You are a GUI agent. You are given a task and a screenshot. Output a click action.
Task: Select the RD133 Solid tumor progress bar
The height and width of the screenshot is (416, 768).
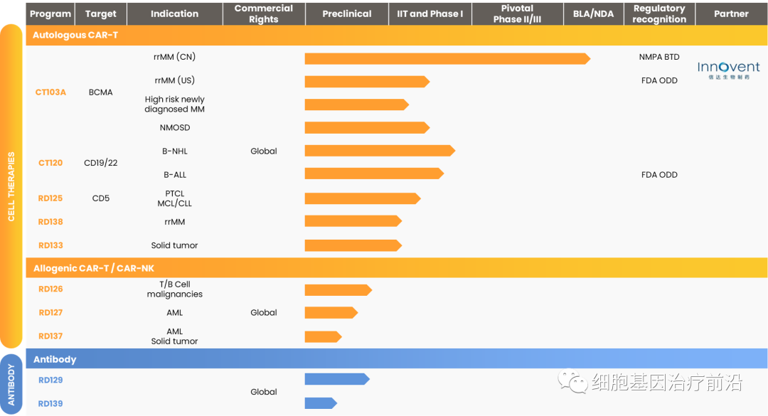[x=353, y=245]
